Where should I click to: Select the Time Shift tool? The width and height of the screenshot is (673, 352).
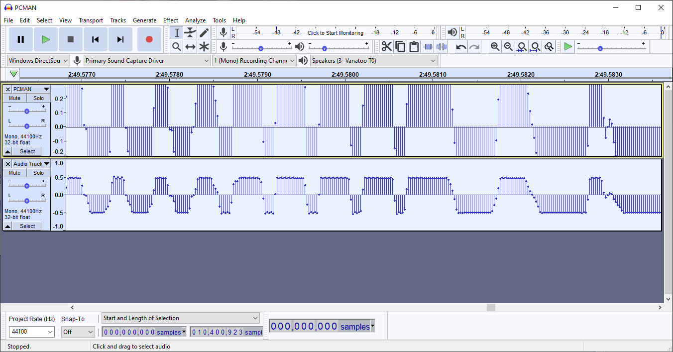click(190, 47)
